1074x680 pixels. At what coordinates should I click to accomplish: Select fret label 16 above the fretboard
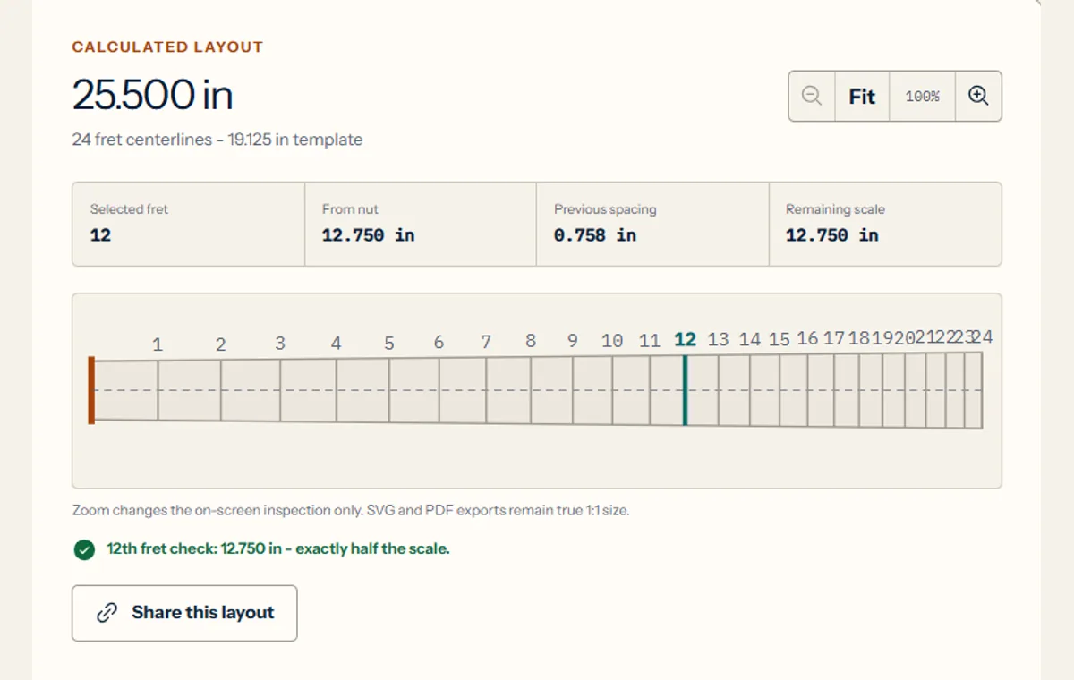[x=807, y=339]
